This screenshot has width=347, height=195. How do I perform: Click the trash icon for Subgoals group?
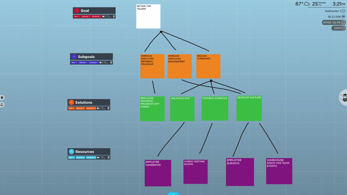(111, 62)
